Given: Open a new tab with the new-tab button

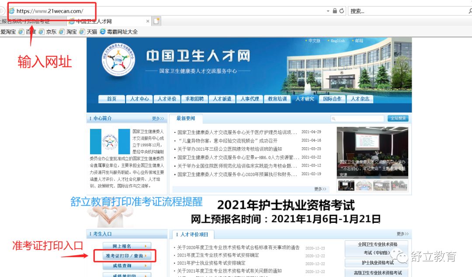Looking at the screenshot, I should (156, 21).
